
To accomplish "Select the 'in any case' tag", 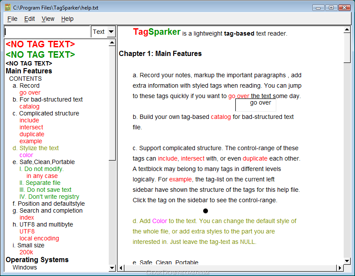I will tap(42, 176).
